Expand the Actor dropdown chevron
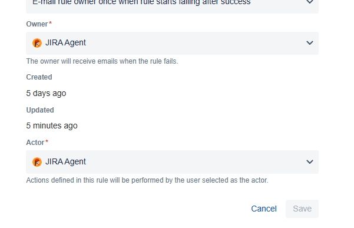The height and width of the screenshot is (228, 354). point(310,161)
